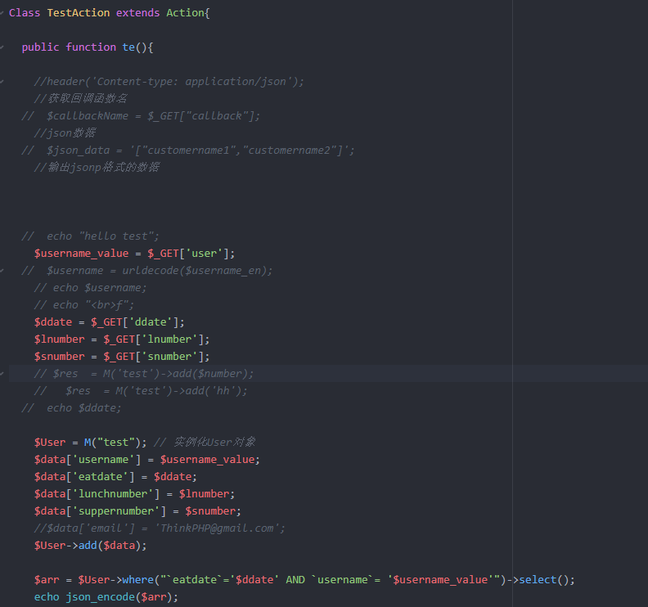This screenshot has width=648, height=607.
Task: Click the comment "//输出jsonp格式的数据"
Action: tap(97, 167)
